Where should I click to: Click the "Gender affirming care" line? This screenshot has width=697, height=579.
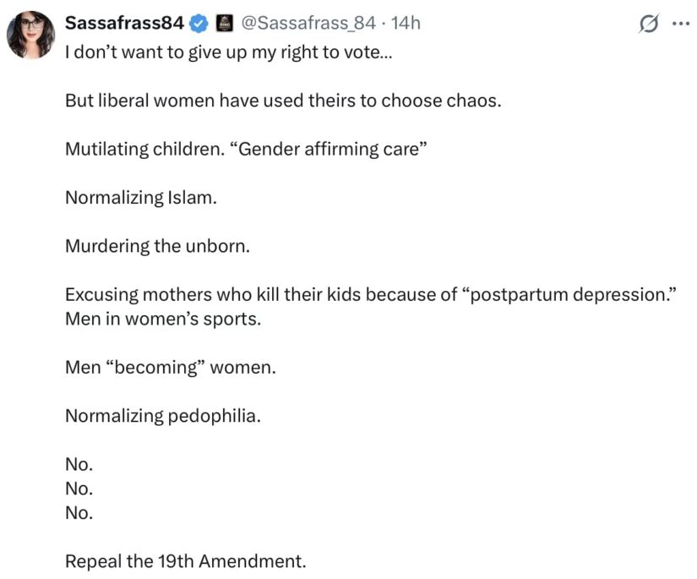click(x=246, y=150)
